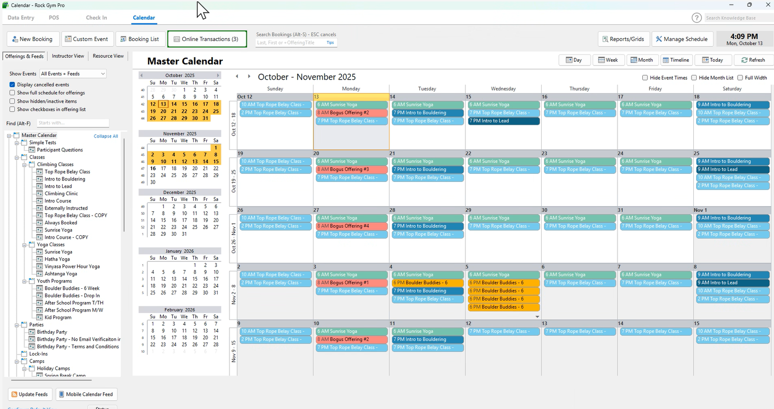Viewport: 774px width, 409px height.
Task: Click the Kid Program calendar icon
Action: click(40, 317)
